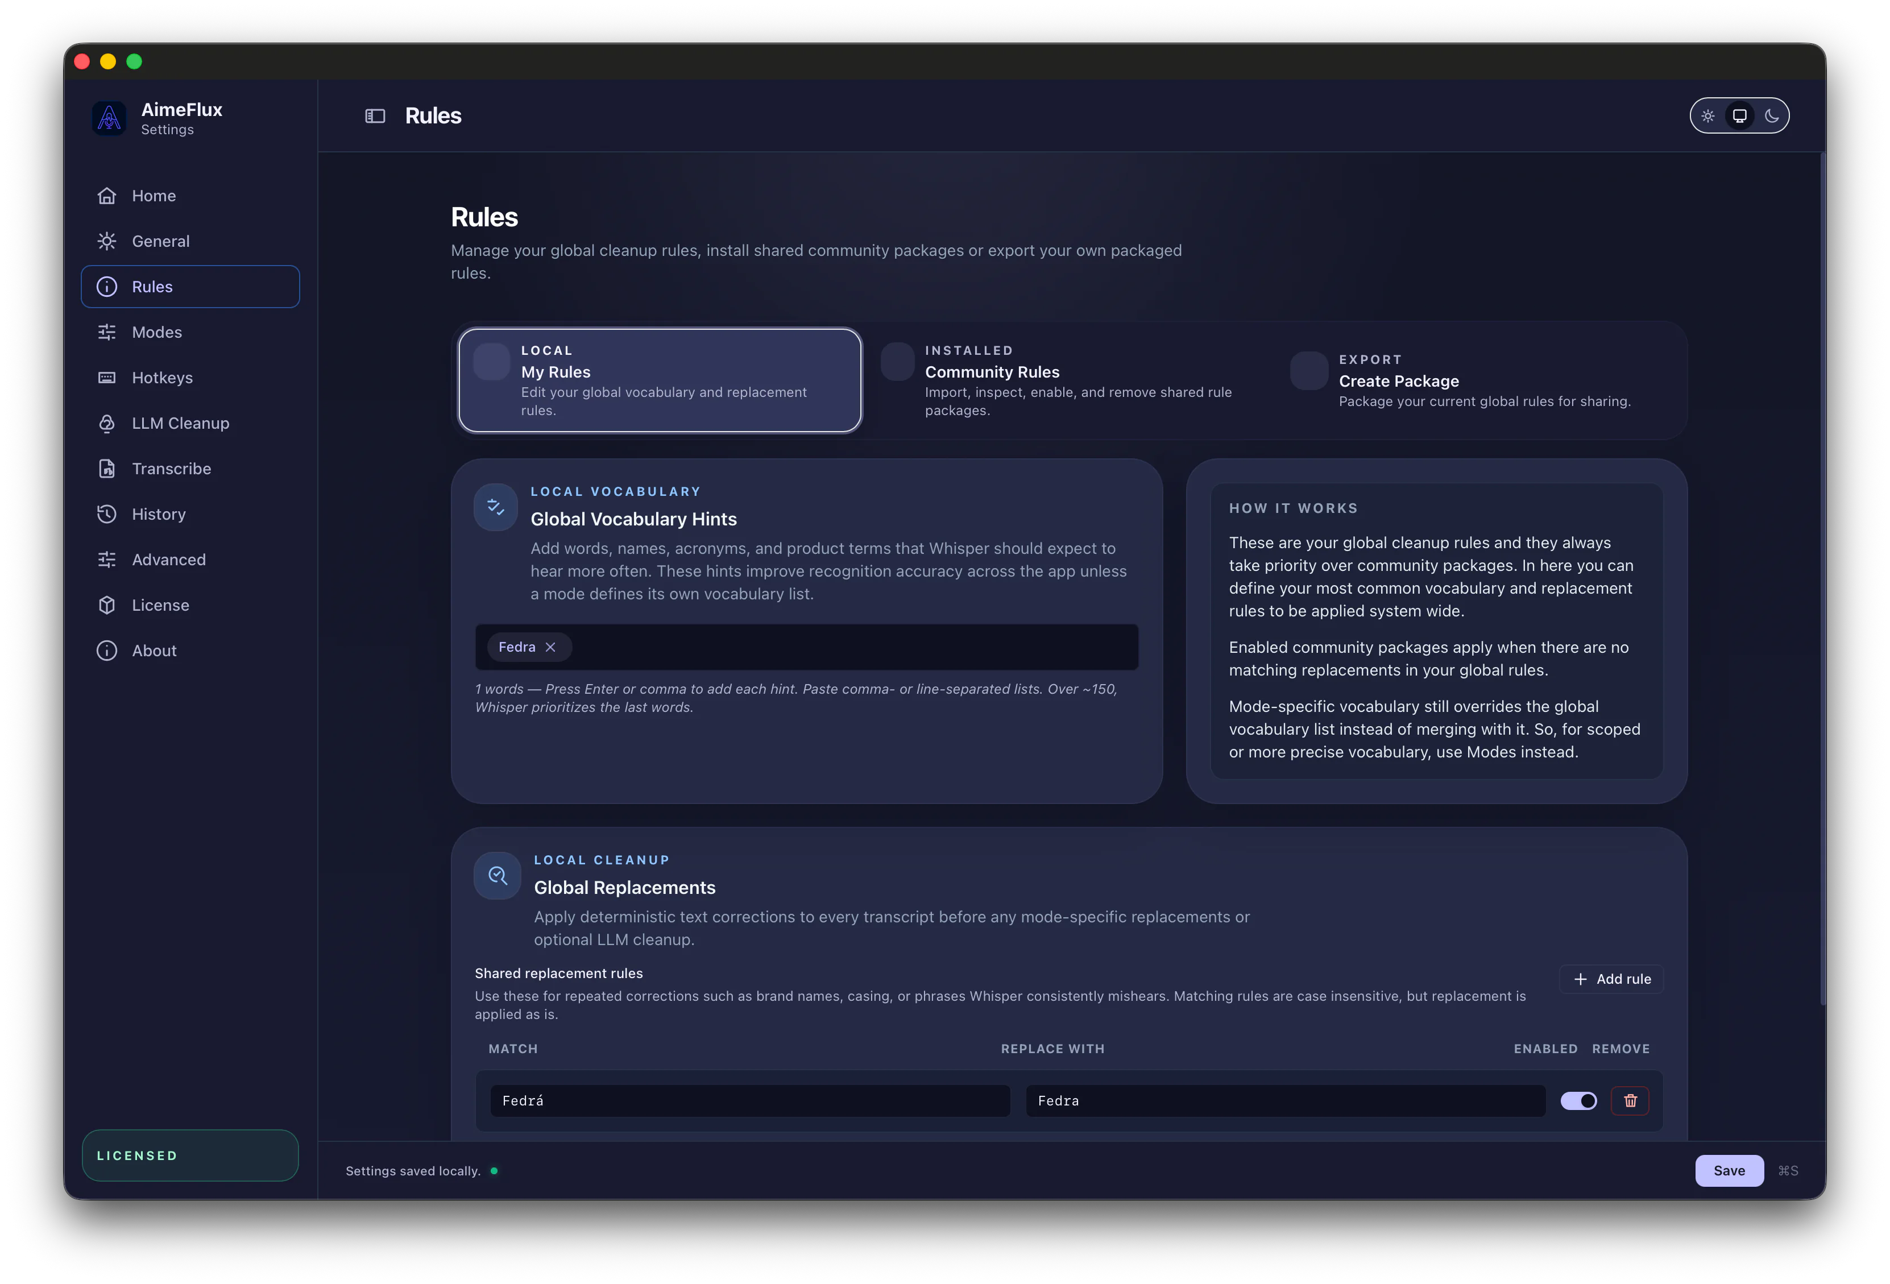
Task: Select the My Rules local tab
Action: pyautogui.click(x=660, y=380)
